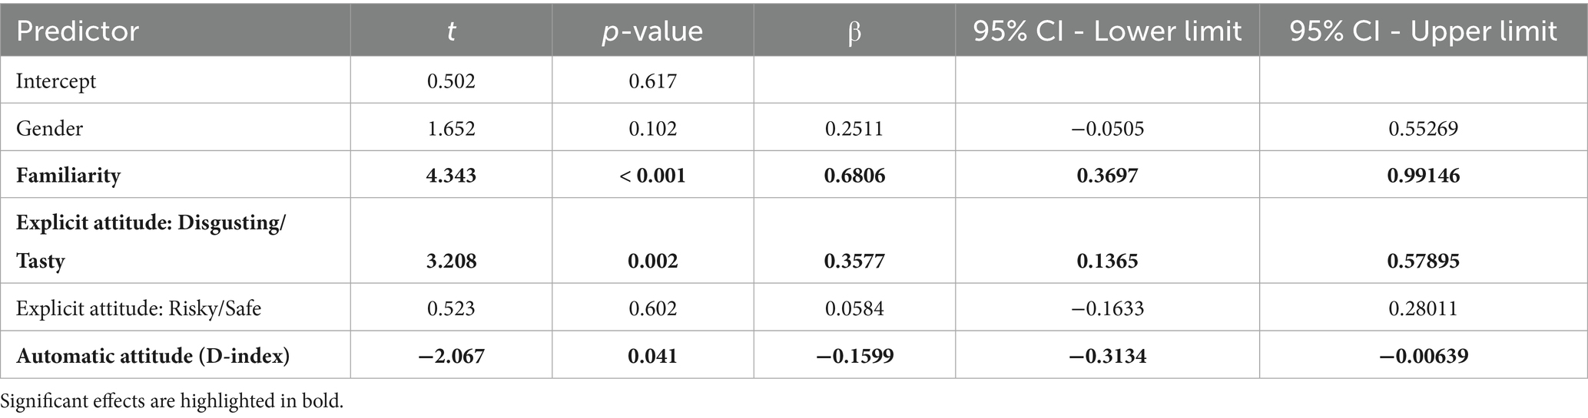The width and height of the screenshot is (1588, 418).
Task: Click the 95% CI - Lower limit header
Action: click(x=1107, y=31)
